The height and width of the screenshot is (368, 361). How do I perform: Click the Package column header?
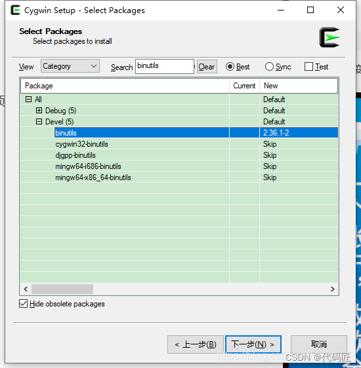click(125, 86)
